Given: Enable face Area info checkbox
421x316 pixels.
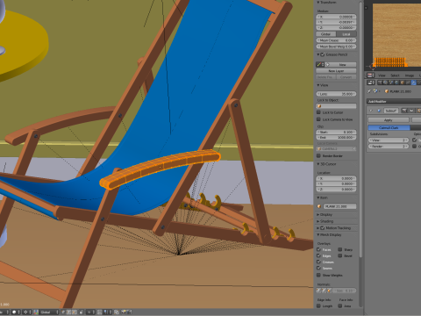Looking at the screenshot, I should tap(340, 306).
